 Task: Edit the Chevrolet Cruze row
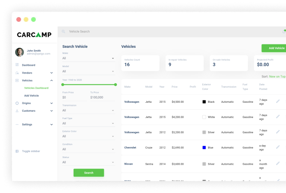pos(278,147)
